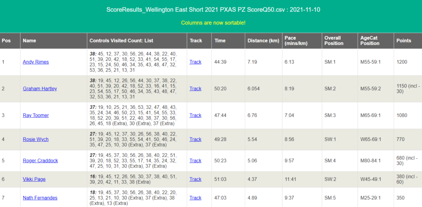Select distance value 4.37
Screen dimensions: 422x207
coord(252,179)
